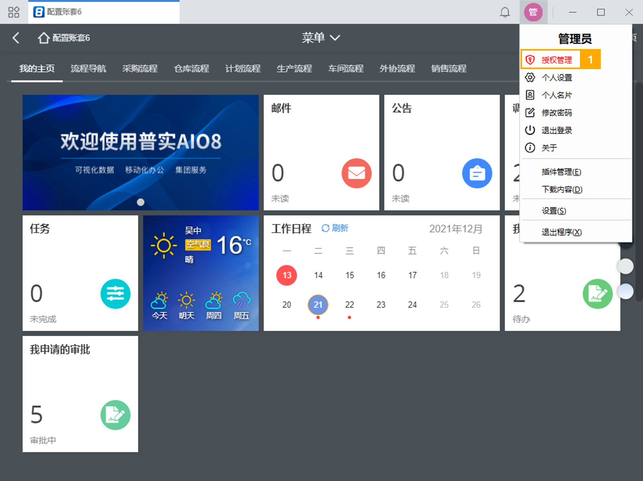Click the 授权管理 shield icon
This screenshot has width=643, height=481.
(530, 60)
